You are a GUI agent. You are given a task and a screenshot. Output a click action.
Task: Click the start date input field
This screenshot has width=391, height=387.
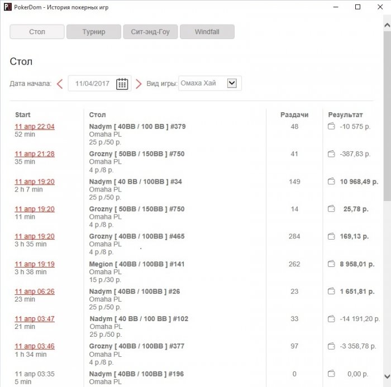pos(92,84)
